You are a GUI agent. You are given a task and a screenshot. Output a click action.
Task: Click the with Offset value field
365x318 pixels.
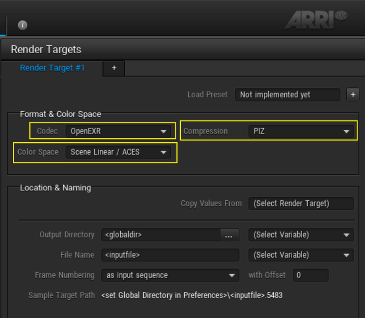(311, 275)
